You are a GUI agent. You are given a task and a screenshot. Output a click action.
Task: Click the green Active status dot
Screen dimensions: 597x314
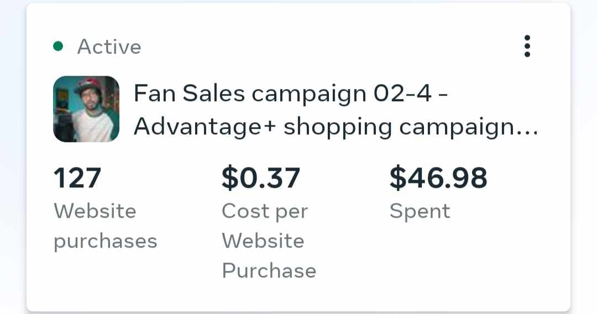[58, 46]
